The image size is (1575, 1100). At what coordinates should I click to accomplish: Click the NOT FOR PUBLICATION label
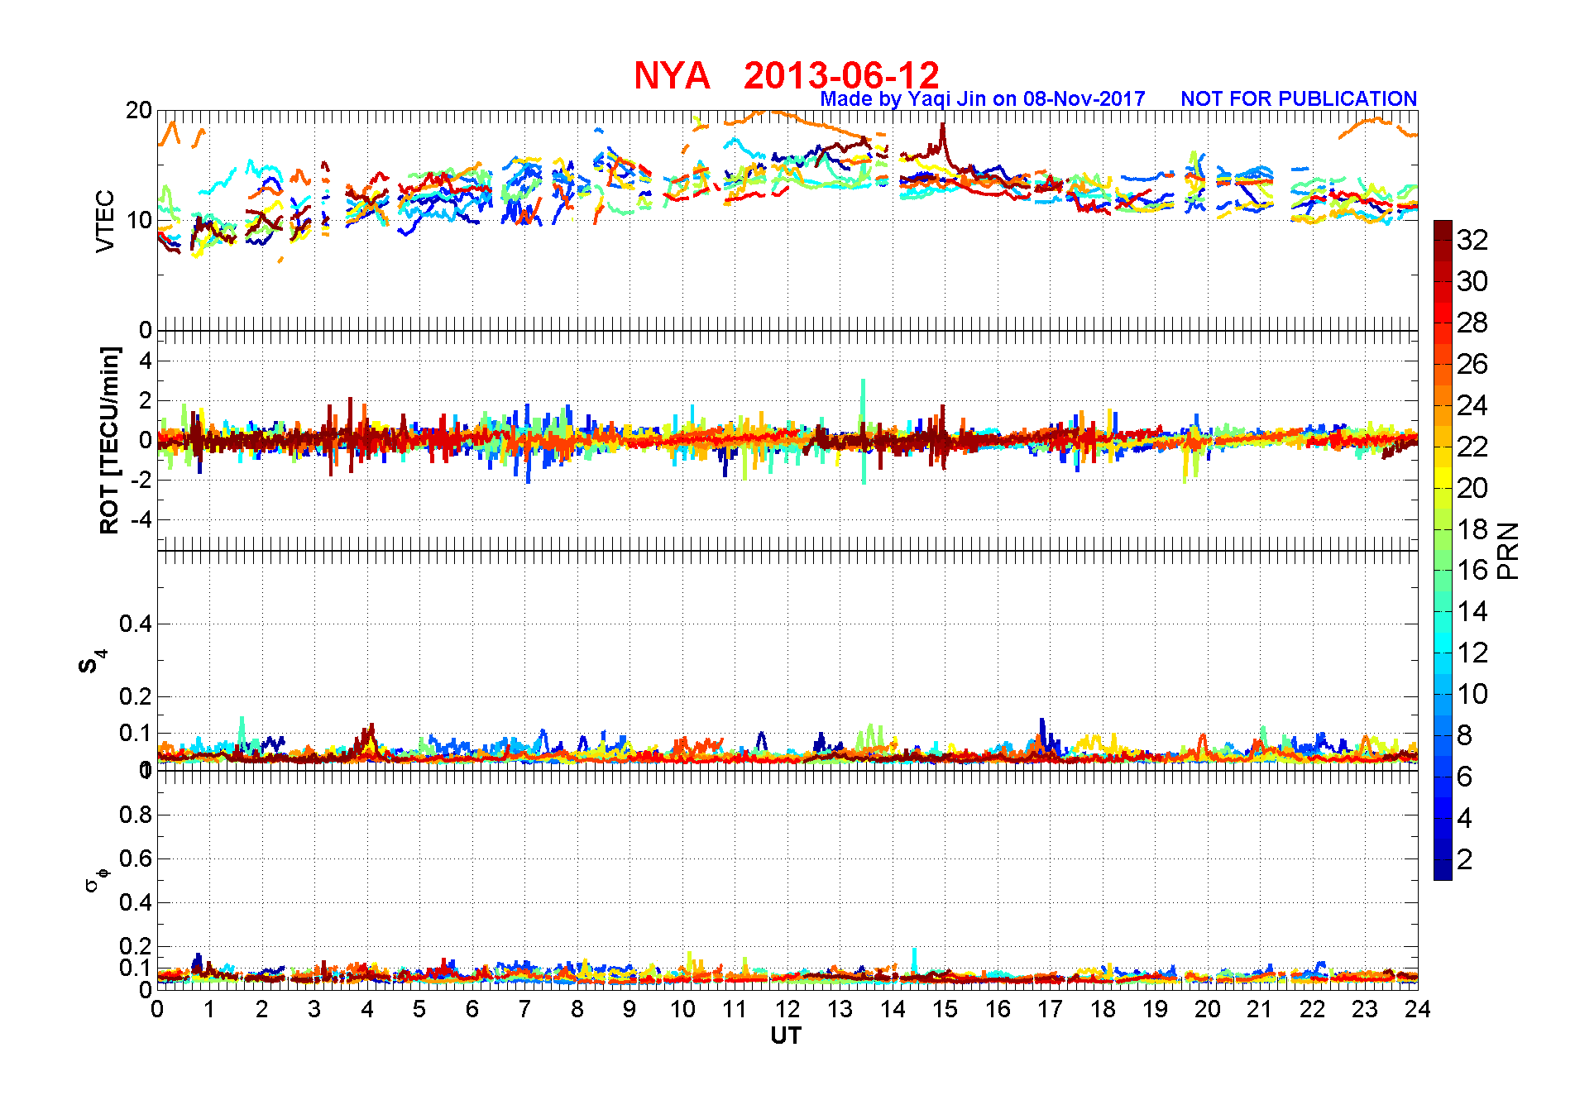pos(1299,98)
